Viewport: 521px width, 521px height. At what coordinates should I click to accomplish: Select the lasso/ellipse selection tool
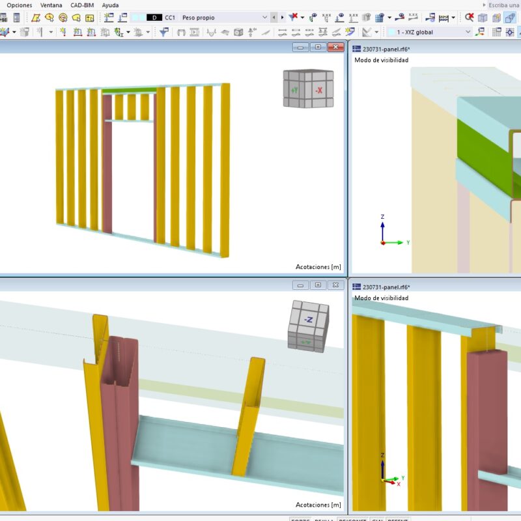point(49,18)
